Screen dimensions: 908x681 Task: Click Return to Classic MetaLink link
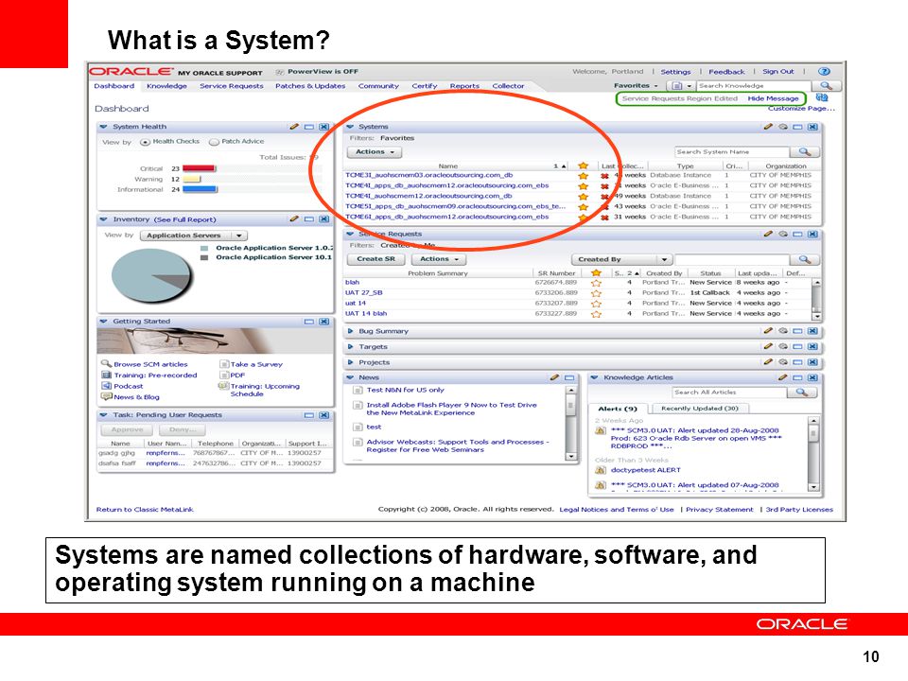(x=145, y=510)
